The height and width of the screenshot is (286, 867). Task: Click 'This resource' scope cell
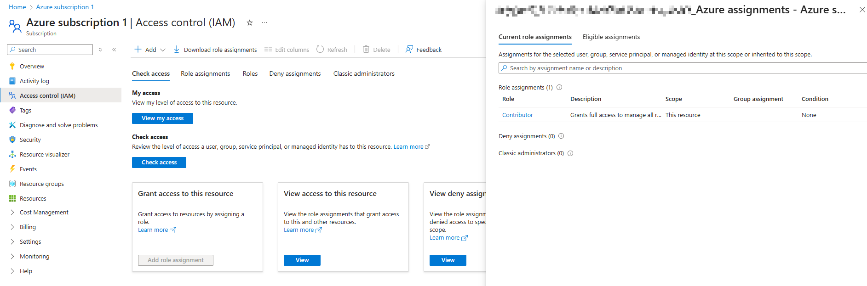683,115
